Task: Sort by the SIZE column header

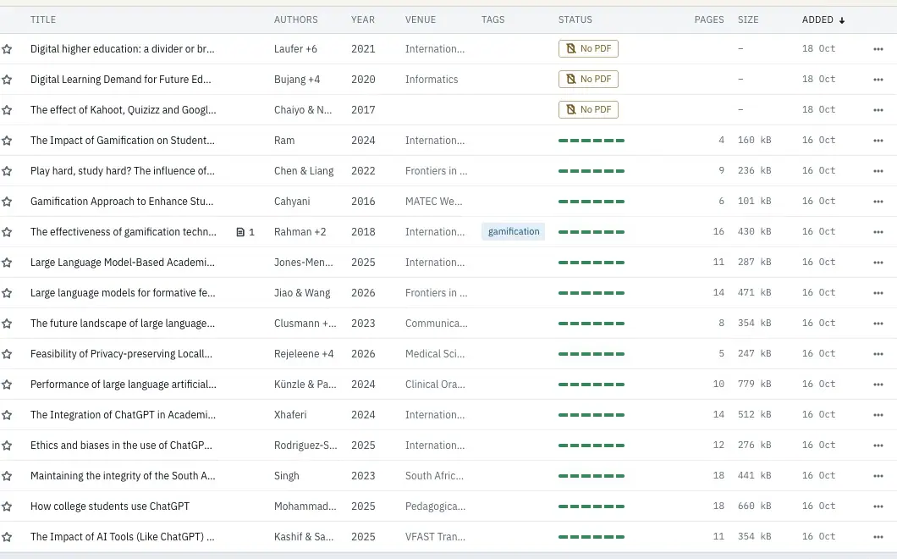Action: pyautogui.click(x=748, y=19)
